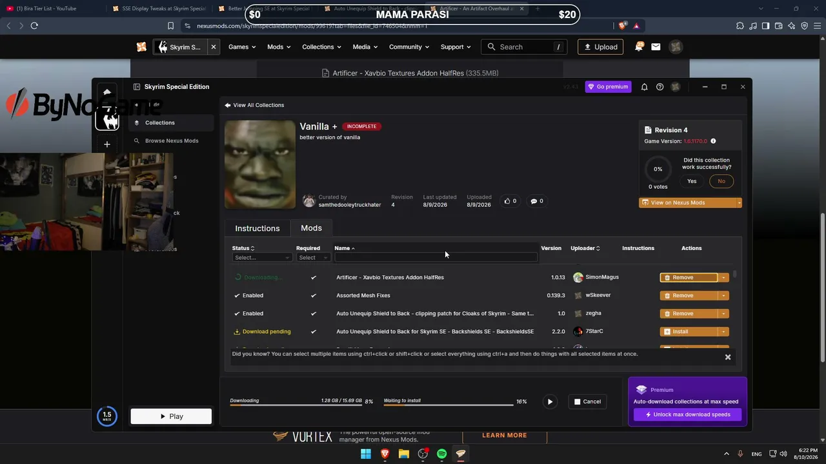This screenshot has height=464, width=826.
Task: Launch Brave from the taskbar
Action: coord(385,454)
